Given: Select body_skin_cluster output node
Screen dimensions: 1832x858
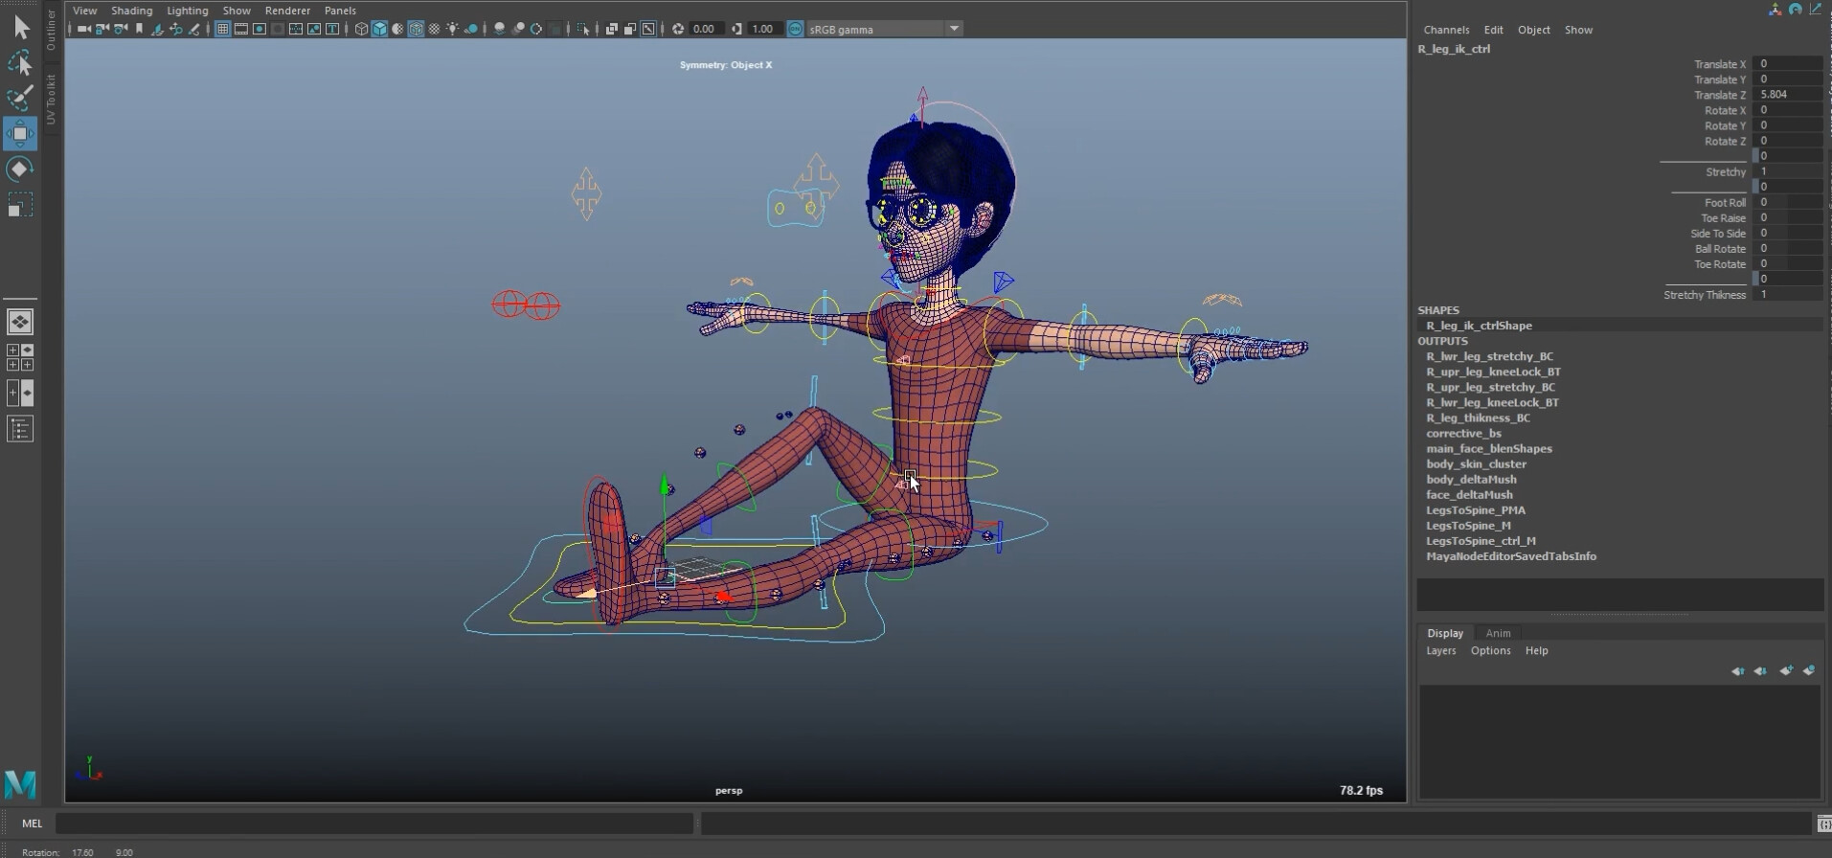Looking at the screenshot, I should click(x=1476, y=464).
